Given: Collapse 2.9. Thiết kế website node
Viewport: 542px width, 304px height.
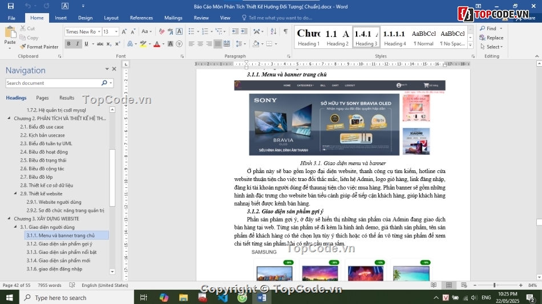Looking at the screenshot, I should point(15,193).
